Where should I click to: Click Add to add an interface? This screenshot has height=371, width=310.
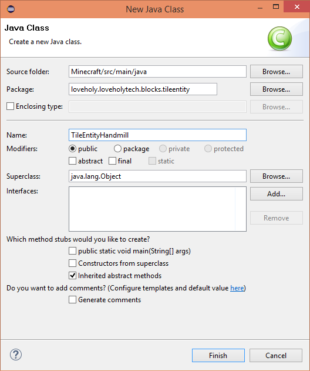[276, 194]
